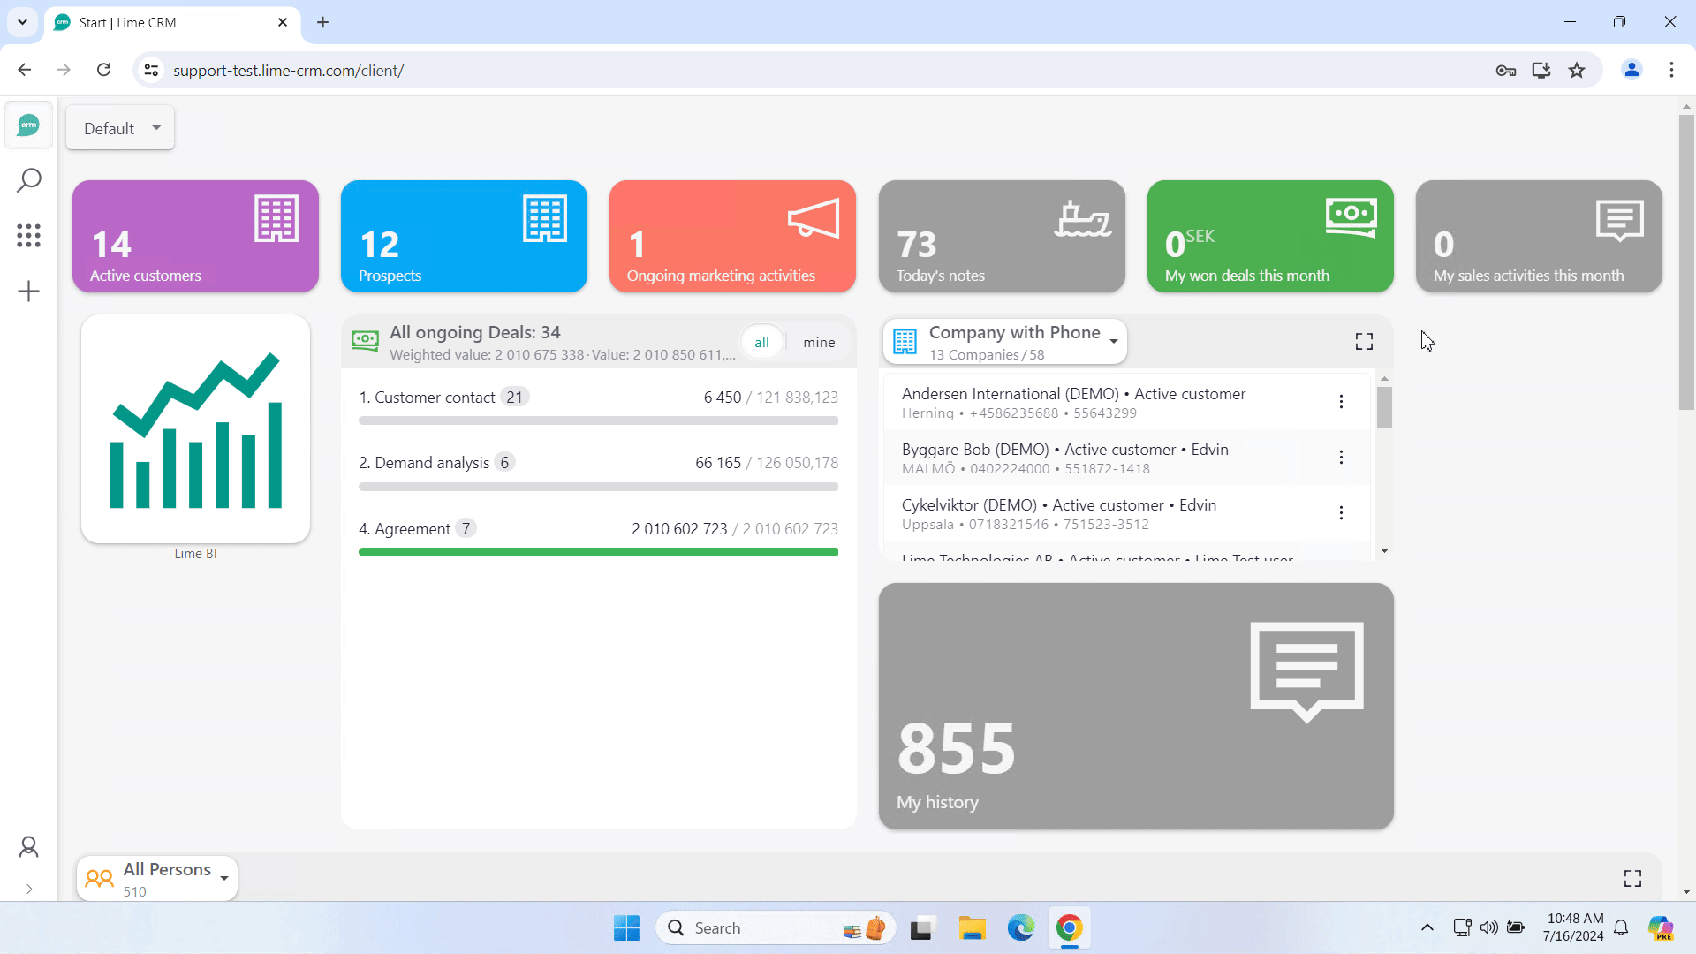Open the Active customers tile
The image size is (1696, 954).
(195, 237)
